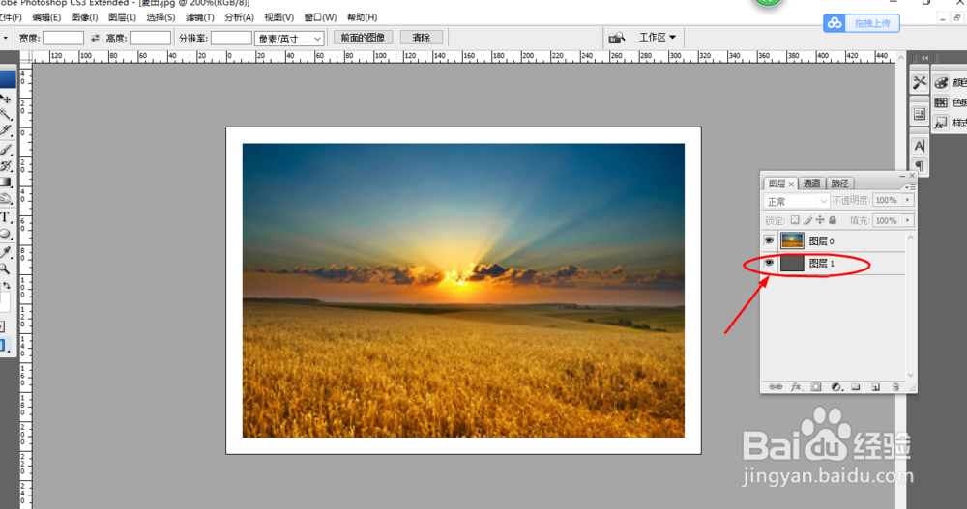Delete layer with trash icon

(x=895, y=387)
